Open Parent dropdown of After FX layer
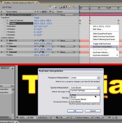The image size is (122, 123). (x=68, y=41)
